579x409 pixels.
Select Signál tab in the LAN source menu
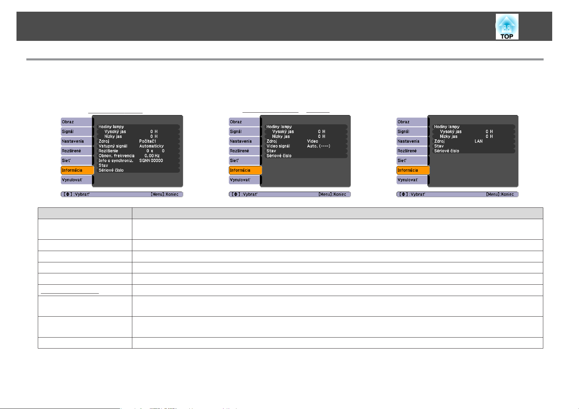412,132
